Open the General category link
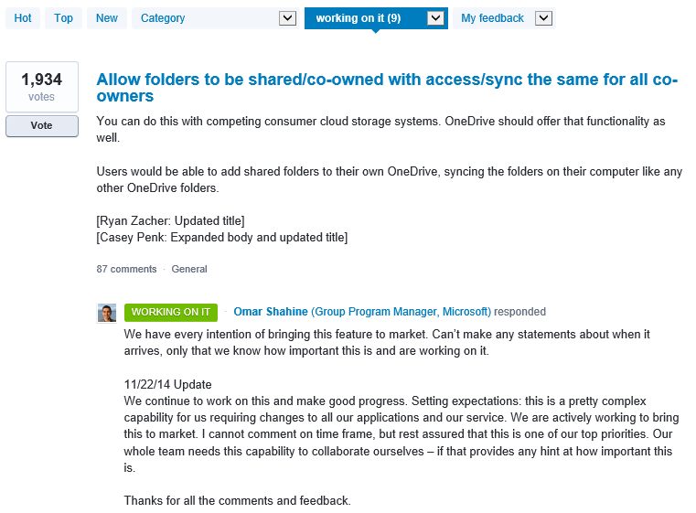 (189, 270)
